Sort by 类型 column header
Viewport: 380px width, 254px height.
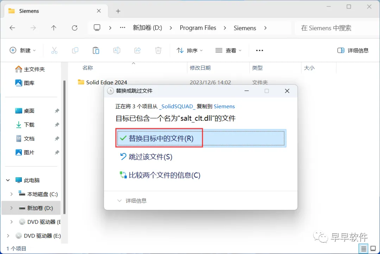pyautogui.click(x=257, y=68)
